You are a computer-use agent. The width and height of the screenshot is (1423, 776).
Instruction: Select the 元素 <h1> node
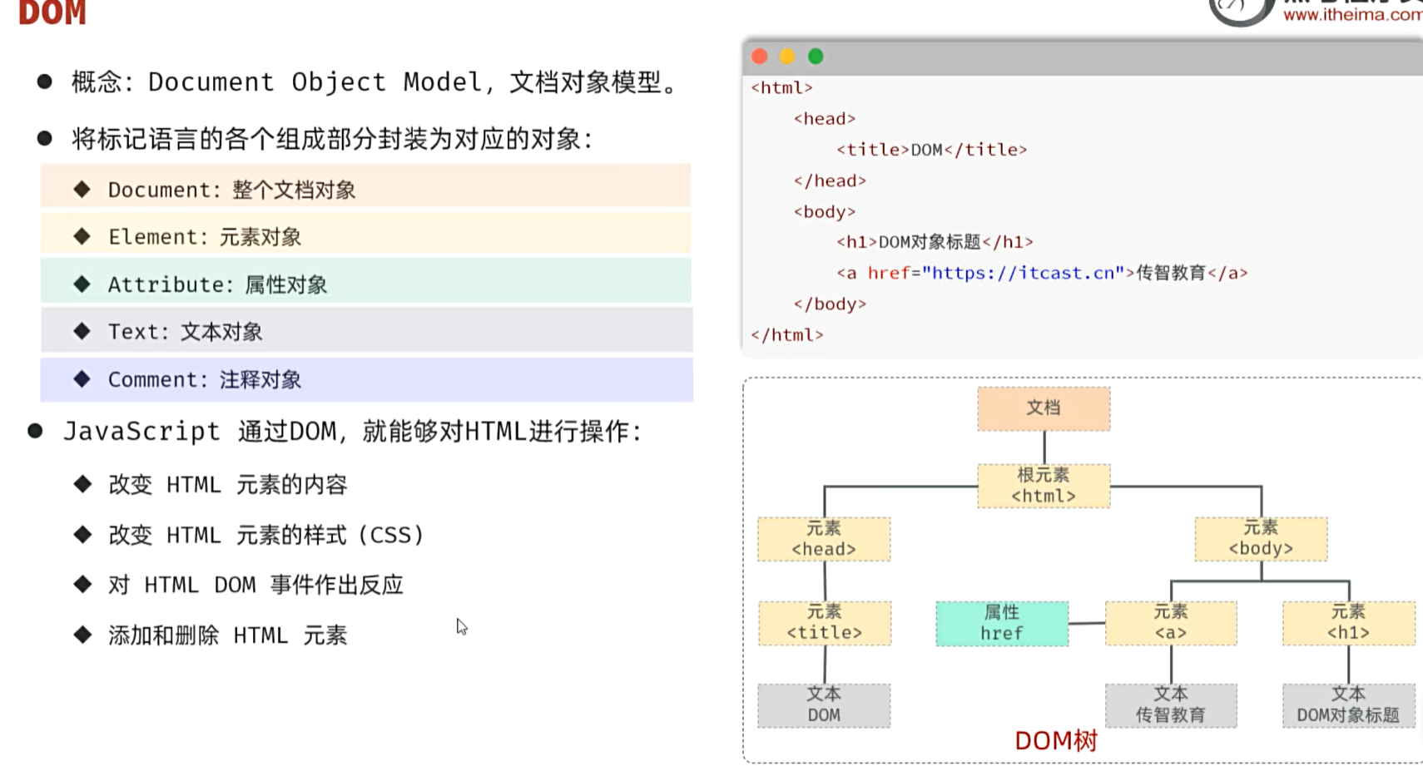coord(1348,623)
